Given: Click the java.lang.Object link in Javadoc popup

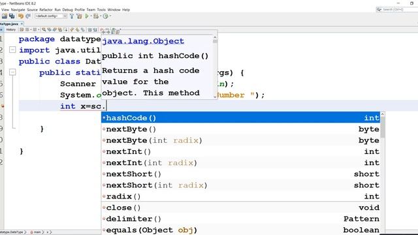Looking at the screenshot, I should (x=143, y=41).
